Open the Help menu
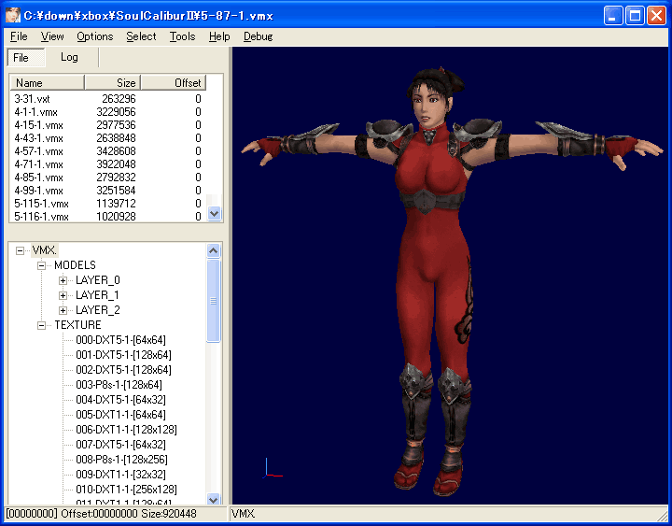 pyautogui.click(x=219, y=36)
